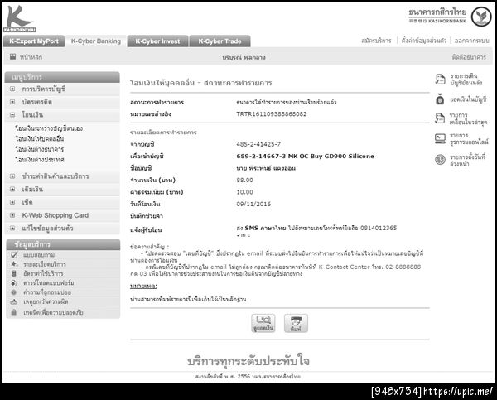Click the Kasikornbank leaf emblem logo

[x=481, y=17]
